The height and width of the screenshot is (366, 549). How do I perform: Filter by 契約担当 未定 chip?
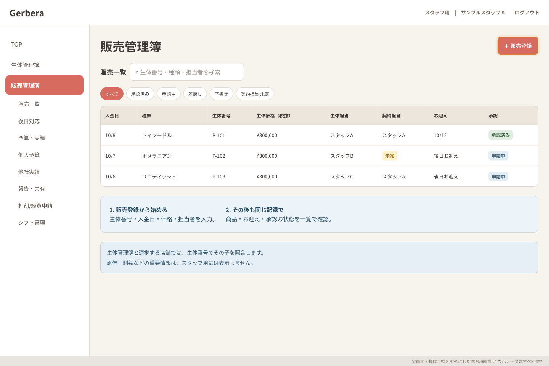(x=255, y=94)
